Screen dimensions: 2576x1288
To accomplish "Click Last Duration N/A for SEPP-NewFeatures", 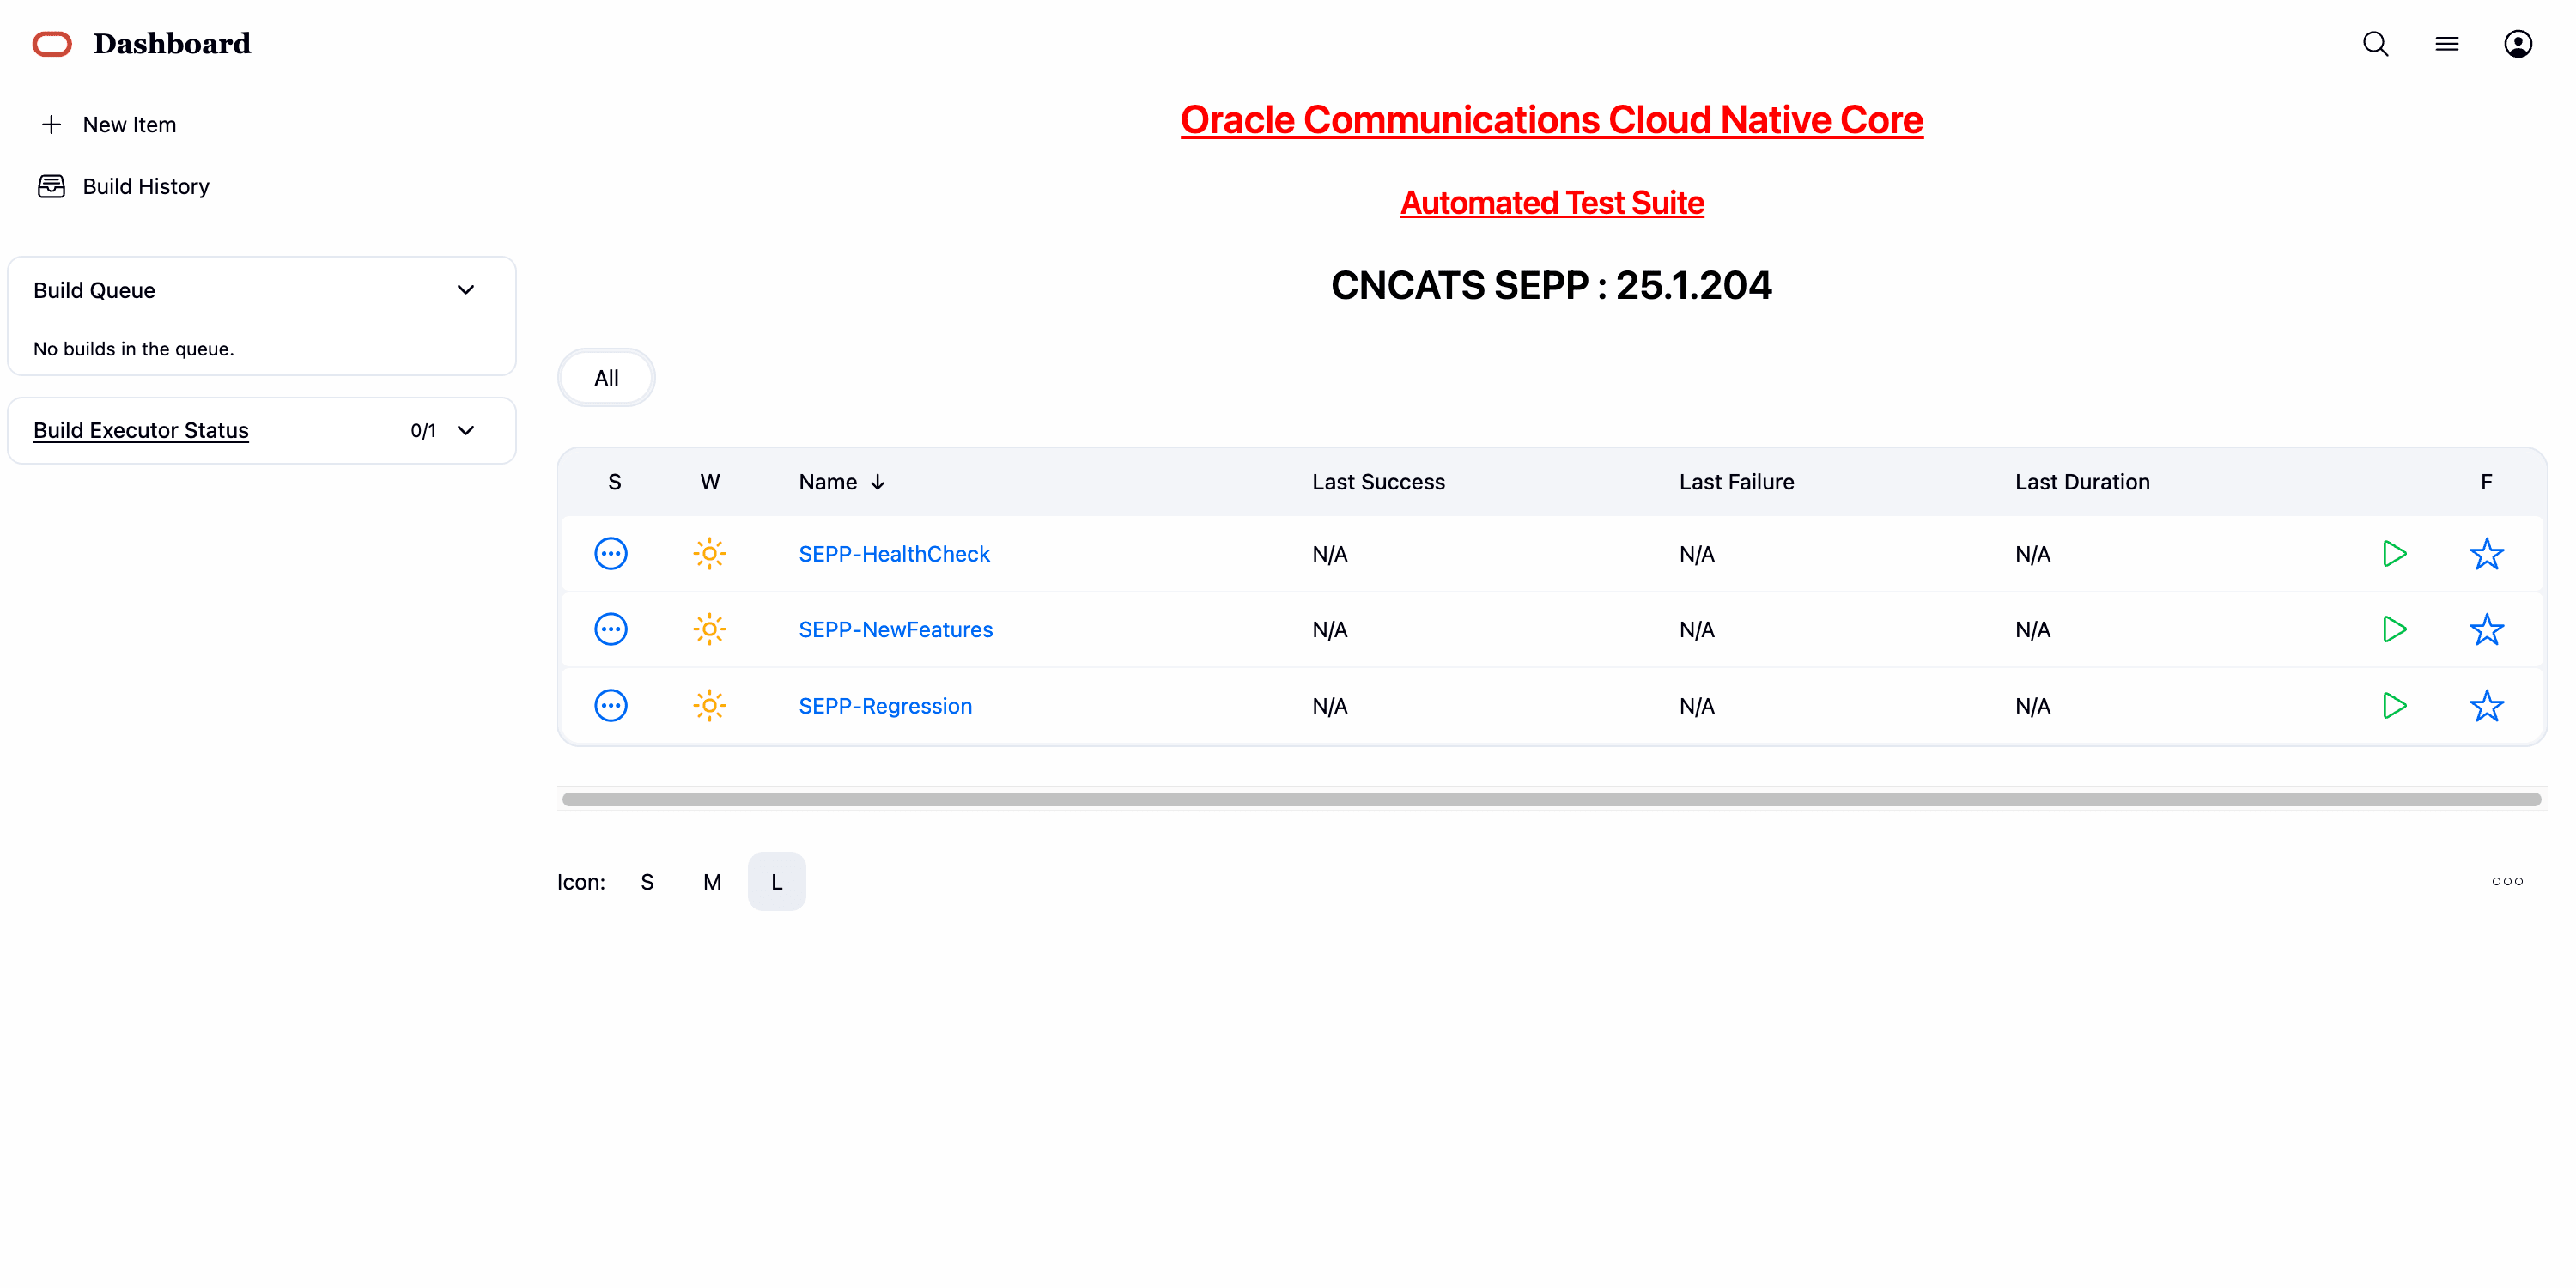I will [x=2033, y=629].
